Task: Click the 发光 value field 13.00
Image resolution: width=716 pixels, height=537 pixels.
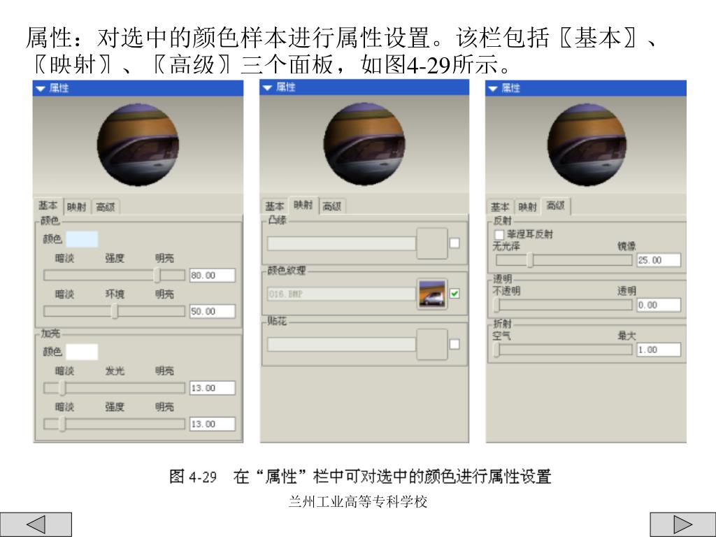Action: click(x=213, y=388)
